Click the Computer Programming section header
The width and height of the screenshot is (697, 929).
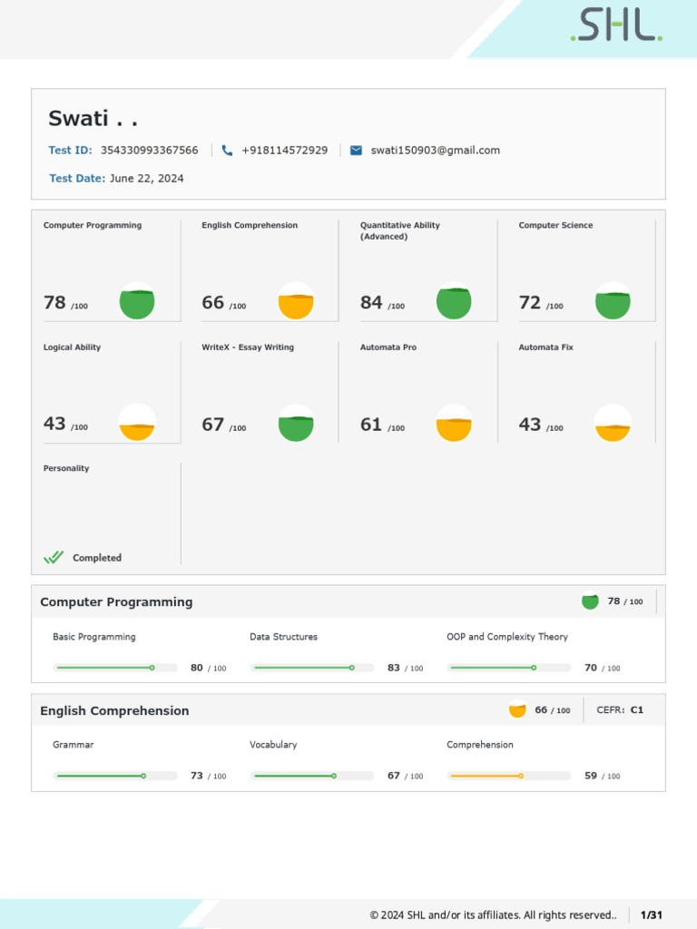click(x=116, y=602)
